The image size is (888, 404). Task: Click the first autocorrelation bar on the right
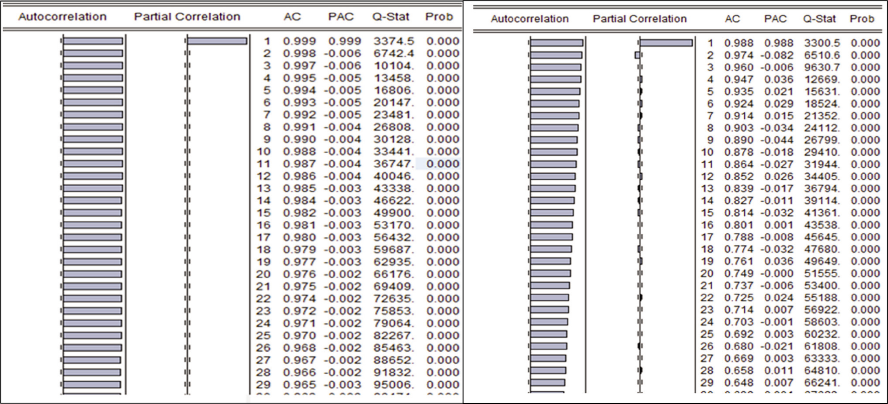(557, 43)
